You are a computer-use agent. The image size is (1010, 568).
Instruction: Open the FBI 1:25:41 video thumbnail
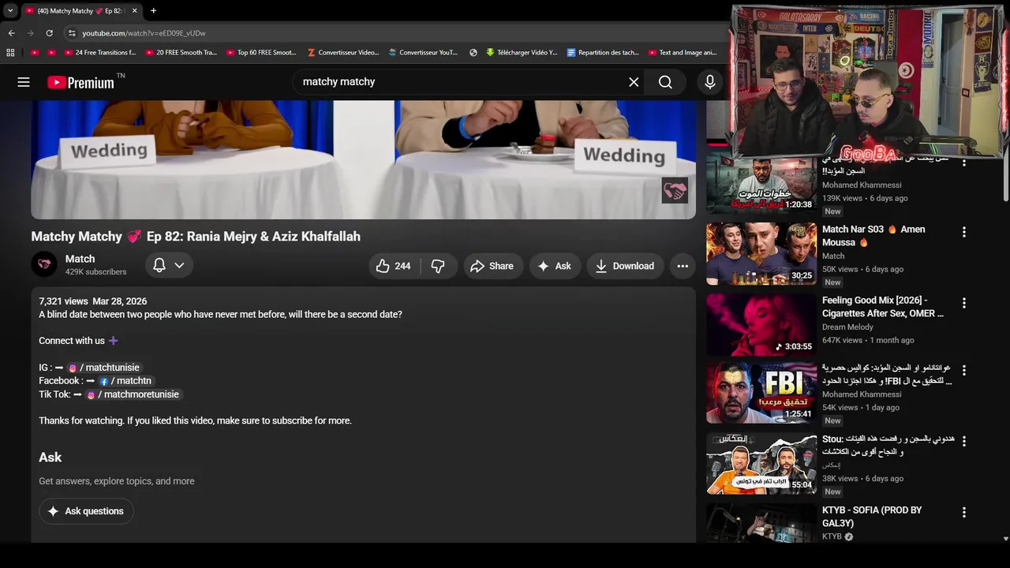tap(761, 392)
